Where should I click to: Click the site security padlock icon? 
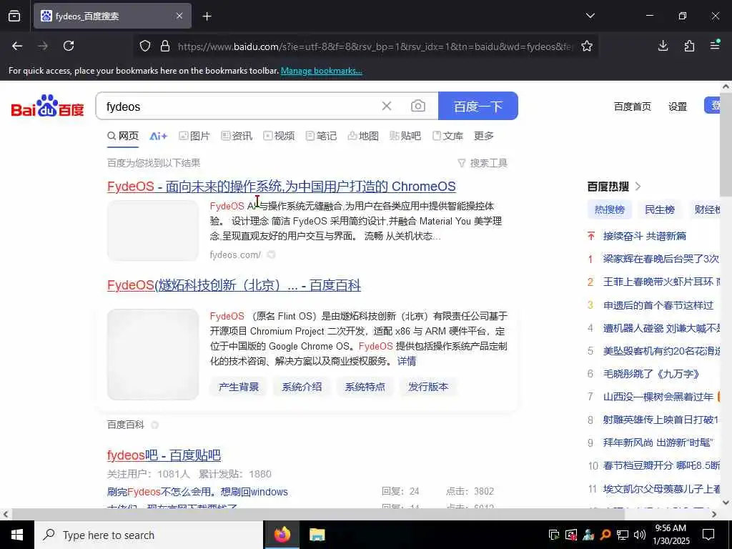coord(165,46)
